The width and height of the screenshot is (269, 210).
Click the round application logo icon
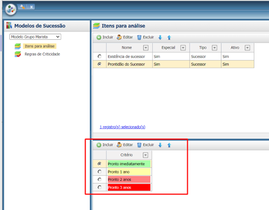(11, 10)
